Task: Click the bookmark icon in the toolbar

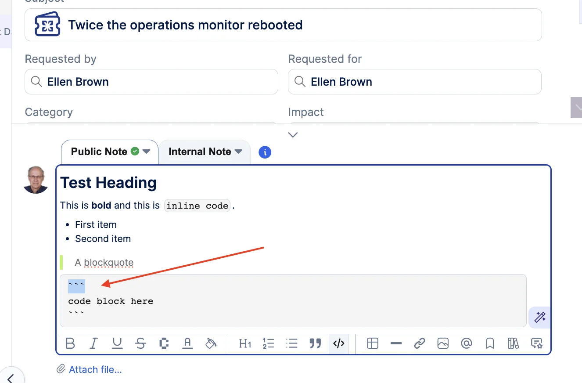Action: 490,343
